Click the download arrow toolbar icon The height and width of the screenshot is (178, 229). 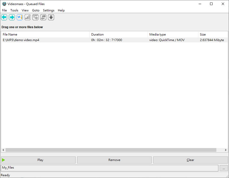(x=51, y=17)
